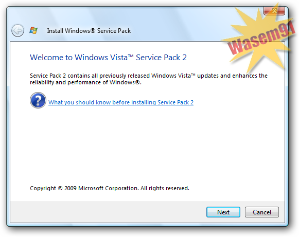Click the window's left glass border
Screen dimensions: 299x237
coord(8,133)
